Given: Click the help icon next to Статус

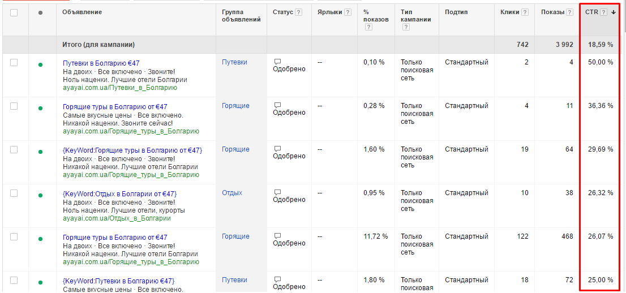Looking at the screenshot, I should click(x=299, y=12).
